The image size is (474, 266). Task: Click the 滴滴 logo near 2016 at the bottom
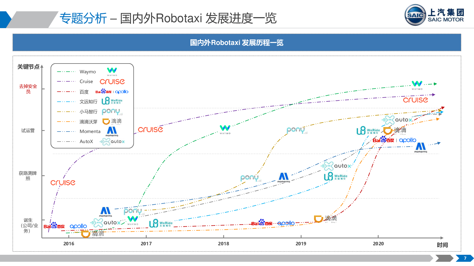93,234
